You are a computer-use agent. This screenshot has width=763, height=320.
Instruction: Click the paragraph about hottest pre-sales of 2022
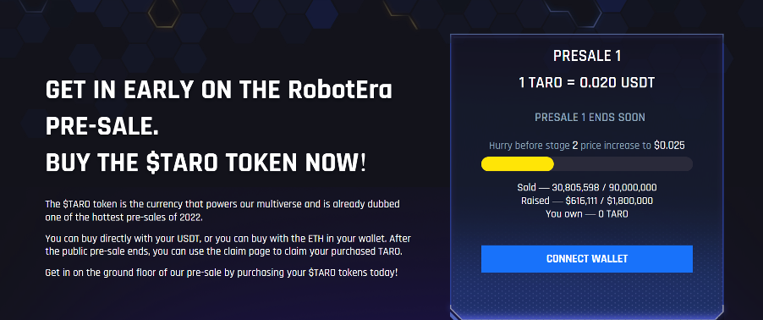[x=222, y=211]
